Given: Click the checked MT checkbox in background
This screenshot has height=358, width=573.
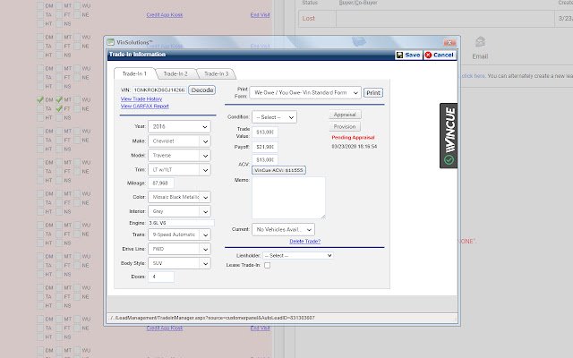Looking at the screenshot, I should 59,99.
